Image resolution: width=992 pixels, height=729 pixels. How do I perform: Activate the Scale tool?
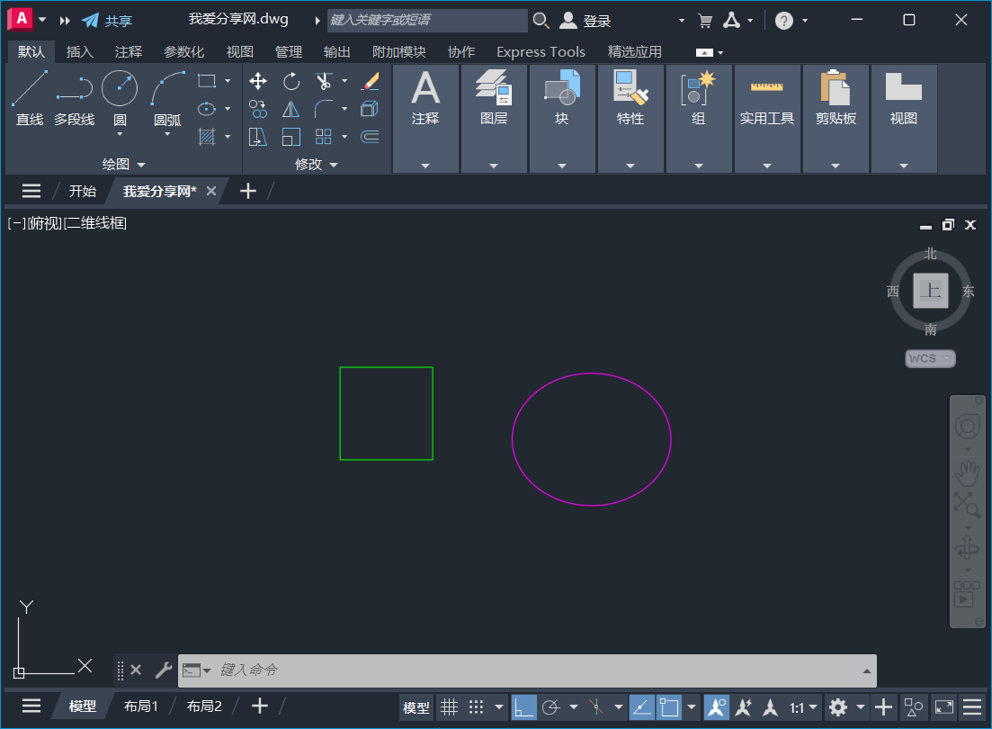(x=291, y=137)
